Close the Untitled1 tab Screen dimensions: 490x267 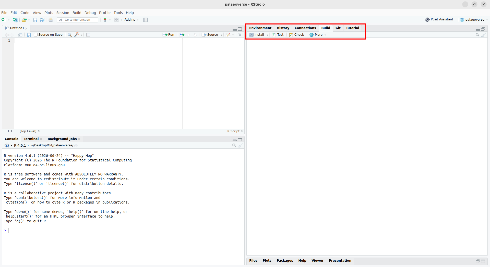[26, 28]
